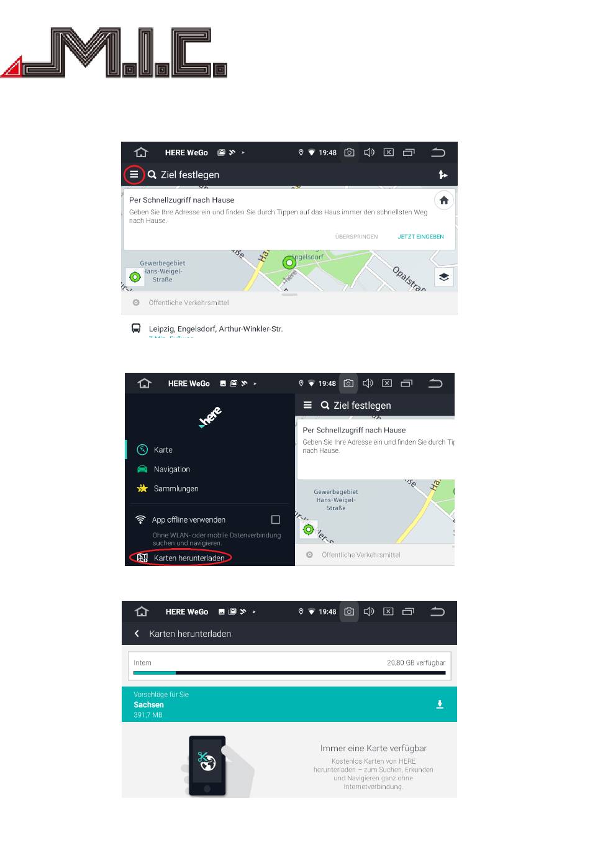Click the home shortcut icon in card
Image resolution: width=590 pixels, height=863 pixels.
coord(443,200)
